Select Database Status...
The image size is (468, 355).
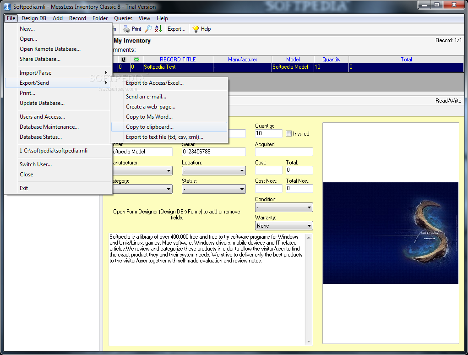point(58,137)
